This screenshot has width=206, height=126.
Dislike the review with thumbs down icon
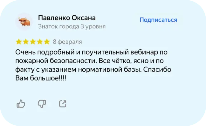tap(42, 104)
